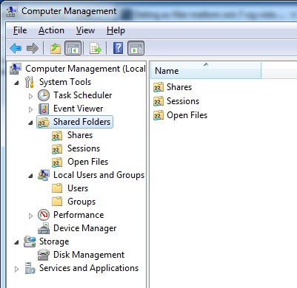Collapse the Storage node

pos(16,242)
